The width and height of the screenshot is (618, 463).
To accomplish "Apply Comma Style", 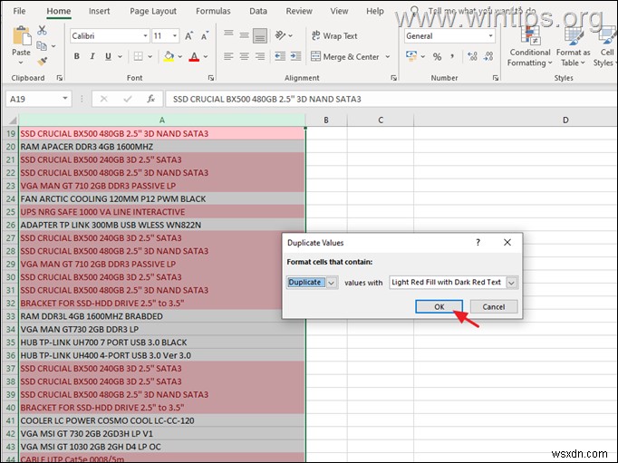I will point(452,56).
